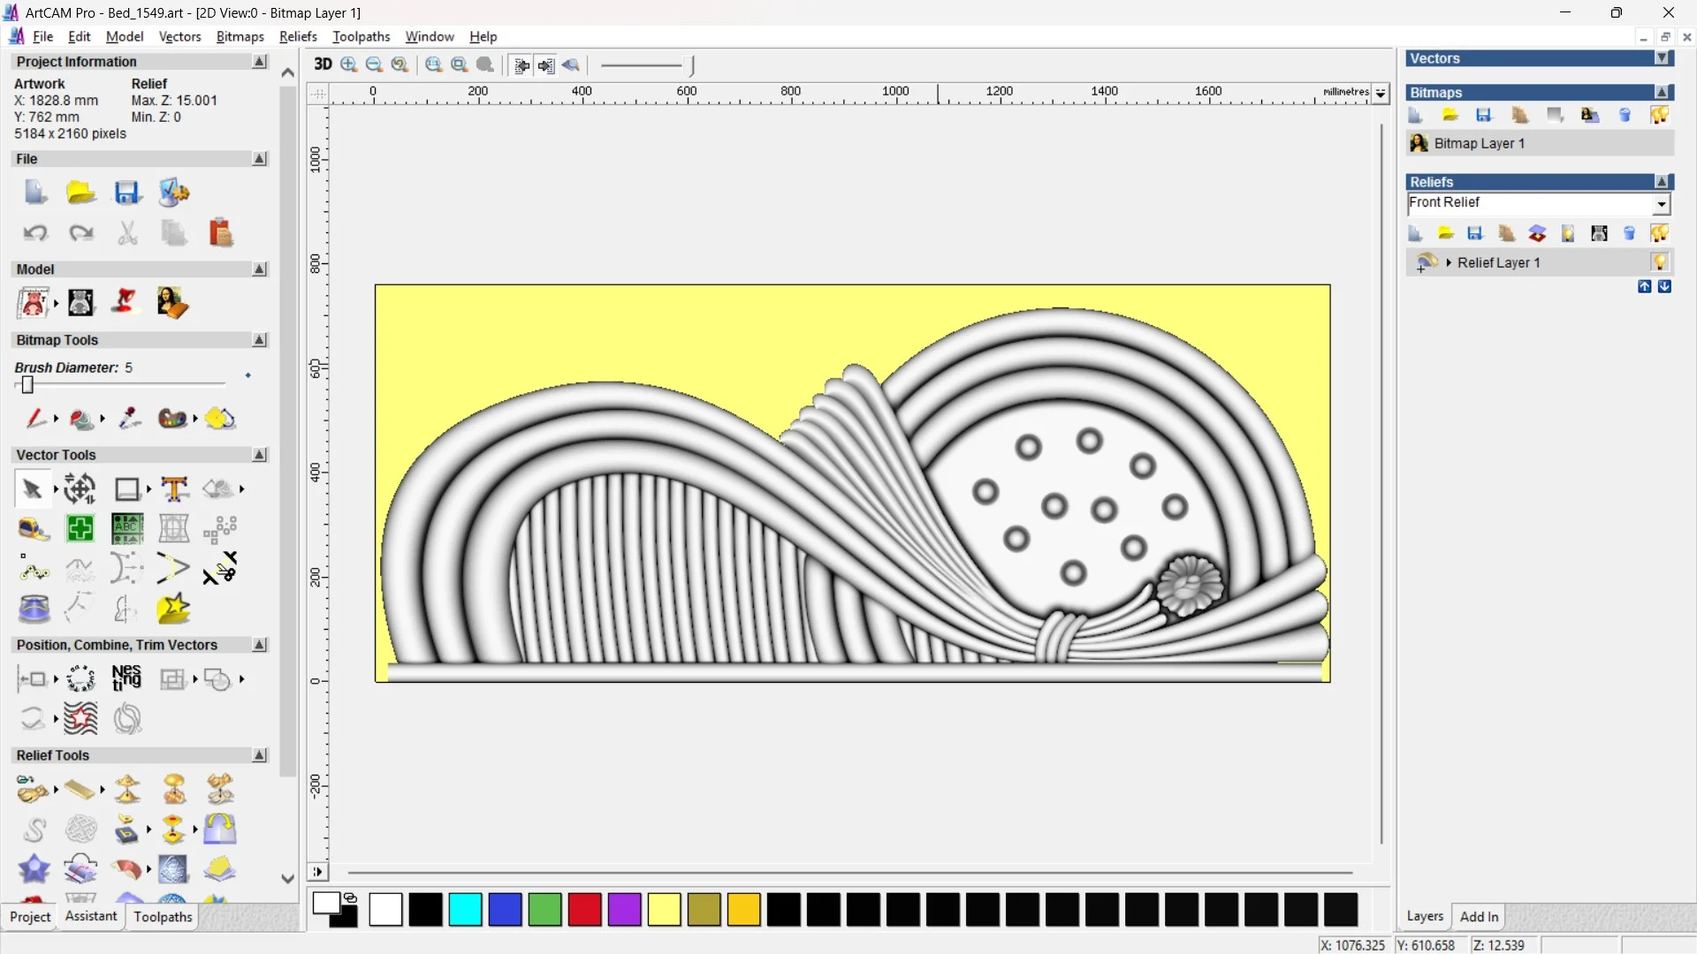Toggle Relief Layer 1 visibility lightbulb
Viewport: 1697px width, 954px height.
(x=1660, y=262)
